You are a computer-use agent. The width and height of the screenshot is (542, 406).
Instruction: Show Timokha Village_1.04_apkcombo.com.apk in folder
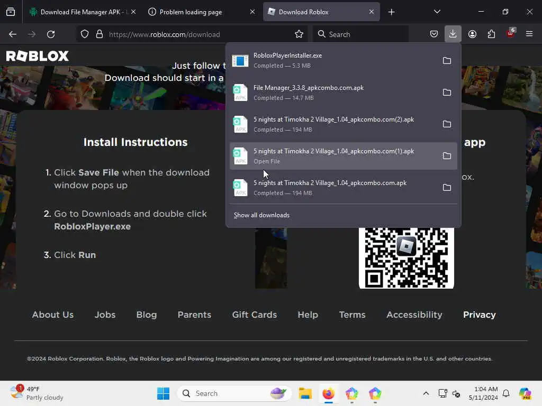coord(447,188)
